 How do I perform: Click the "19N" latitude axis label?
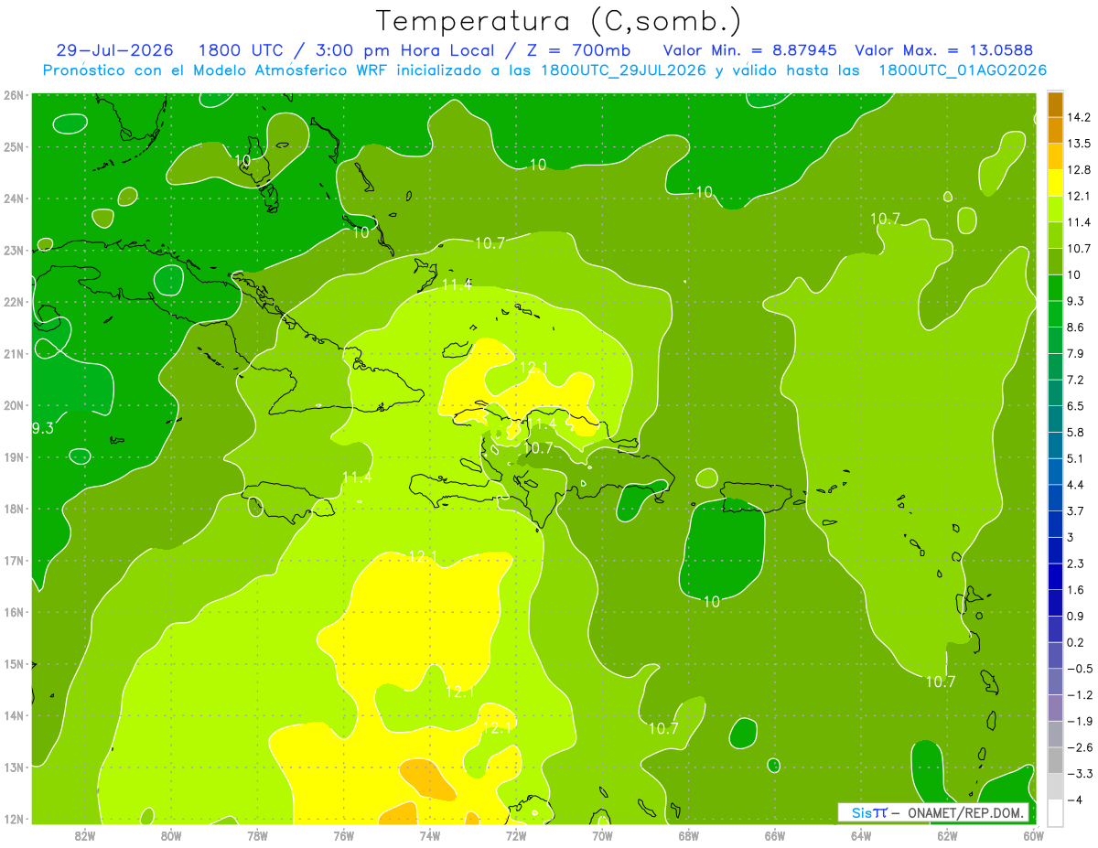click(x=14, y=457)
